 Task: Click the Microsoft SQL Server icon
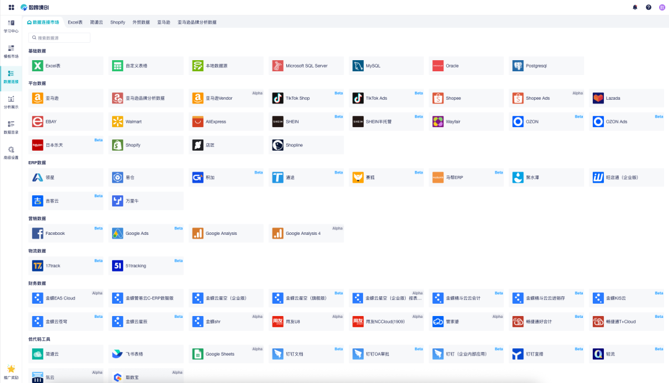pos(278,66)
